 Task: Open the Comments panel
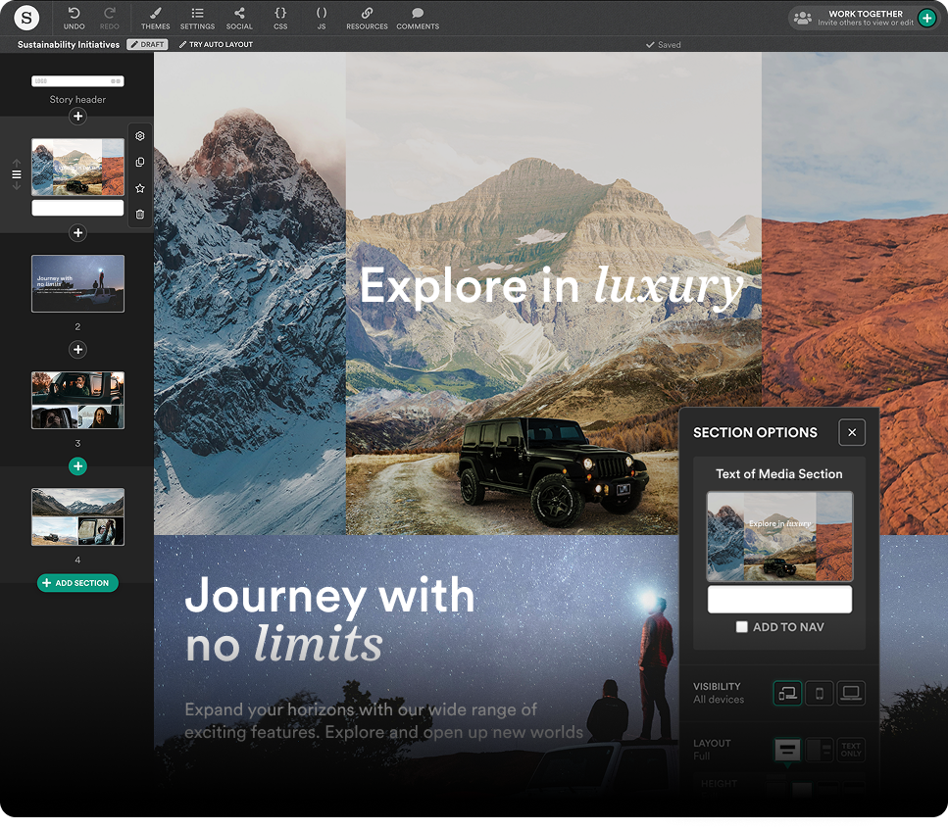coord(418,14)
